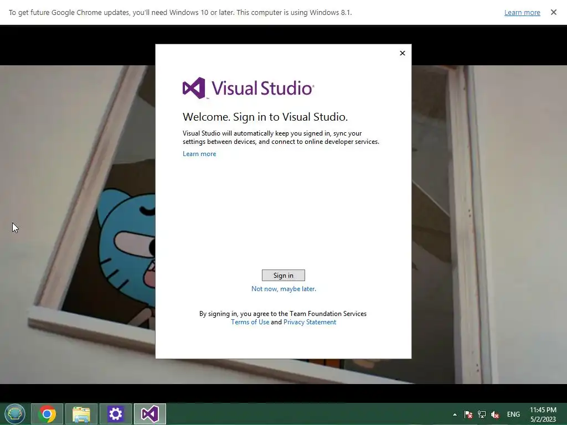Dismiss the Chrome update notification banner
Image resolution: width=567 pixels, height=425 pixels.
tap(553, 12)
